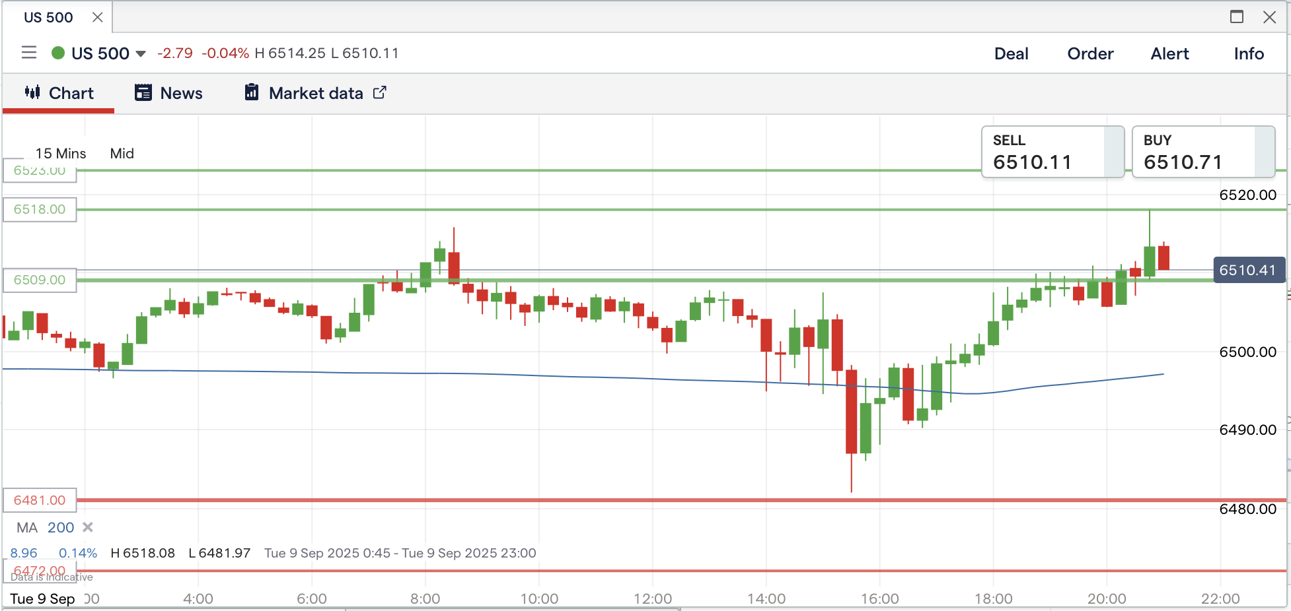Viewport: 1291px width, 611px height.
Task: Click the Order button
Action: (x=1090, y=53)
